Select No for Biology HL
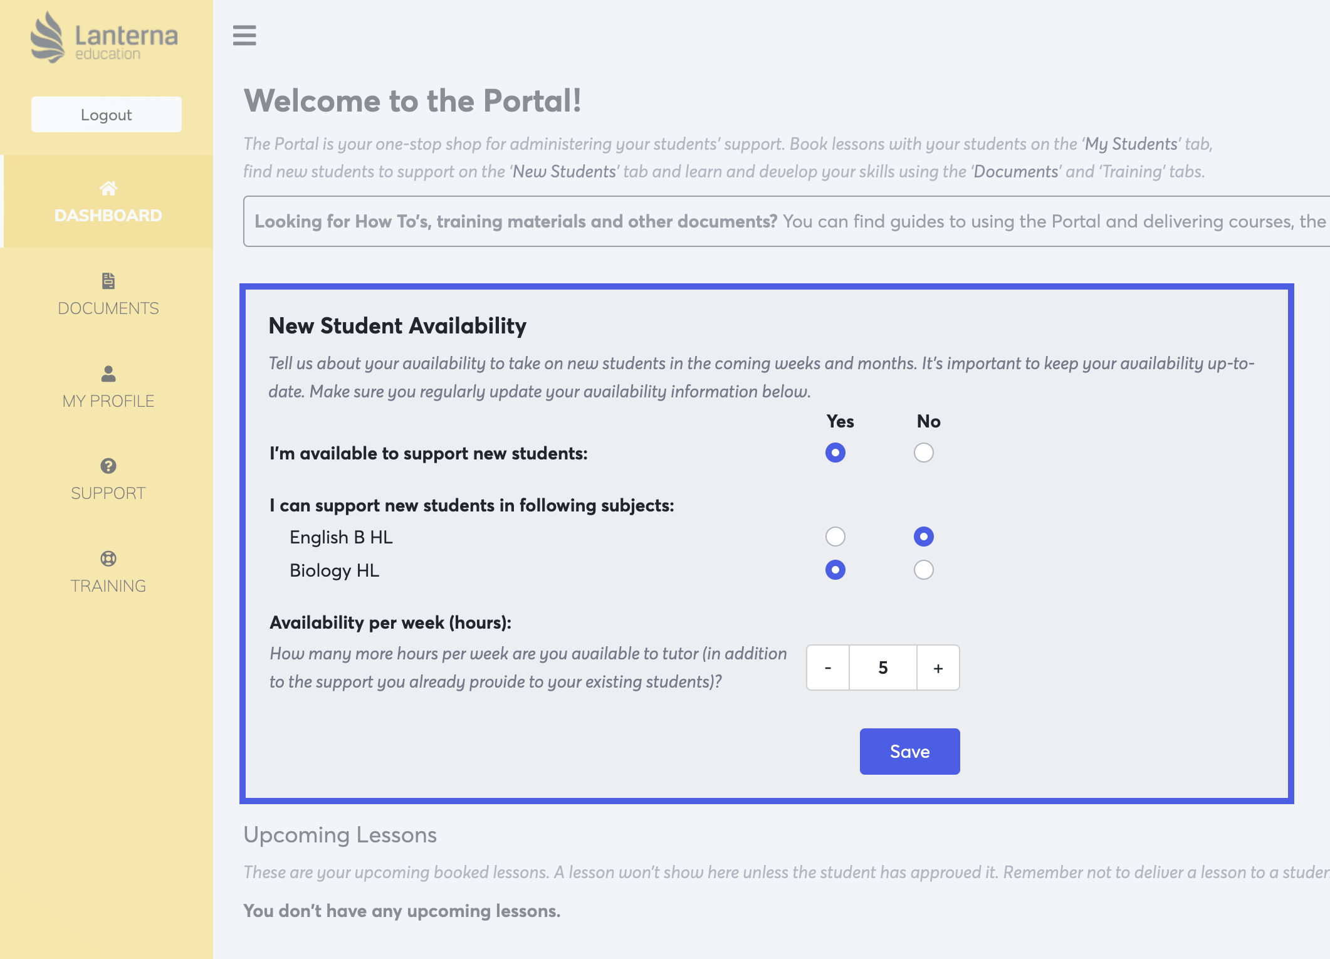Viewport: 1330px width, 959px height. click(924, 570)
